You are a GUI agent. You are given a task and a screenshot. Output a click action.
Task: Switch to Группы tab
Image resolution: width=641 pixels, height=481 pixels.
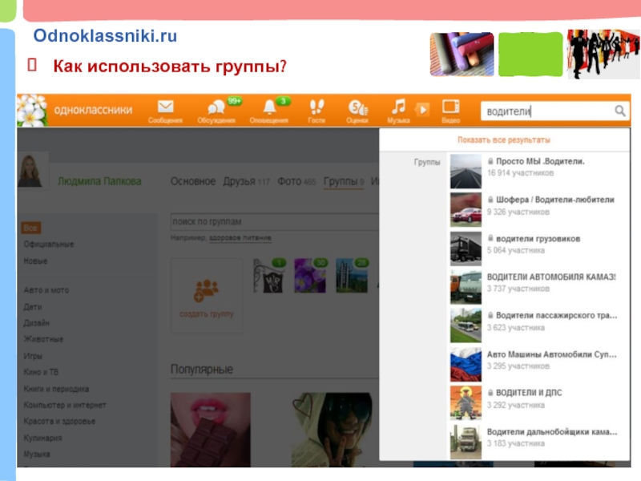click(x=344, y=181)
